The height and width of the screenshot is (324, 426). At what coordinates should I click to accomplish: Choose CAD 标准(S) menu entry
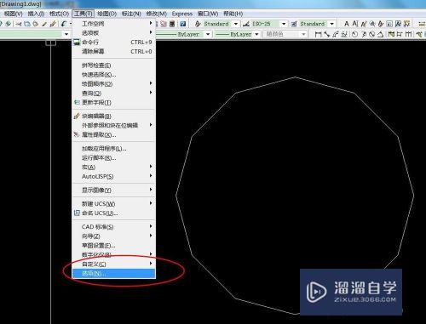pos(113,227)
